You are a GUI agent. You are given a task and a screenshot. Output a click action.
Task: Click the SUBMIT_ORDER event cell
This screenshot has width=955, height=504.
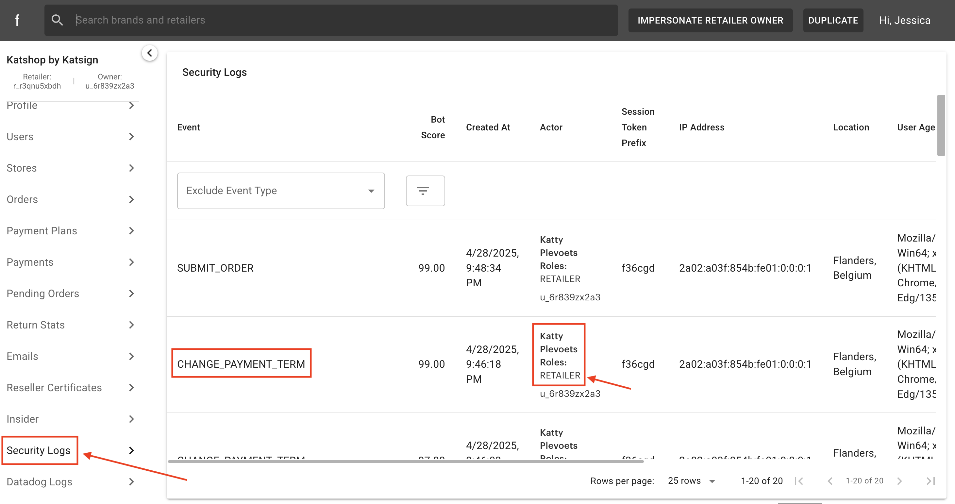coord(215,268)
